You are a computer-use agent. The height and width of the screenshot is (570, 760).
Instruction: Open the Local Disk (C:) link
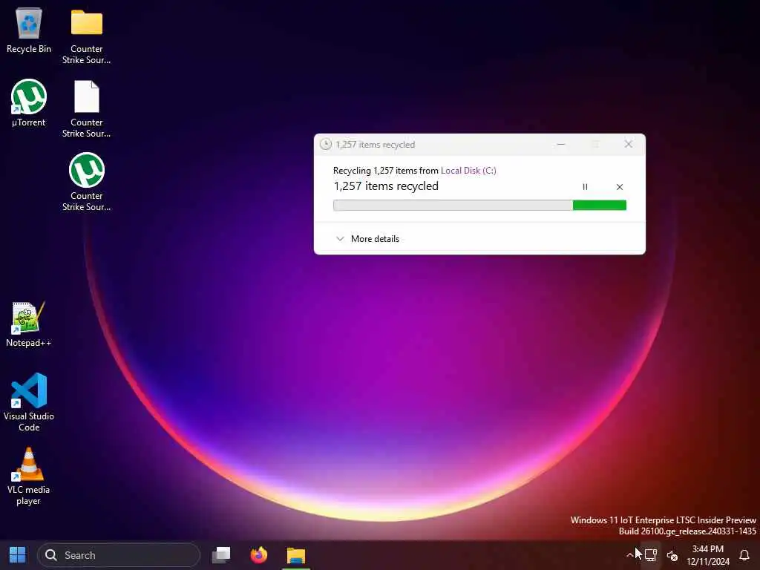tap(468, 171)
